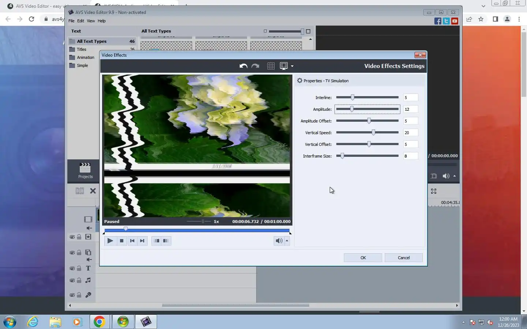Toggle visibility of the text track

pos(72,268)
